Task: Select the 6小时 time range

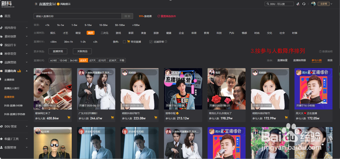Action: click(x=53, y=60)
